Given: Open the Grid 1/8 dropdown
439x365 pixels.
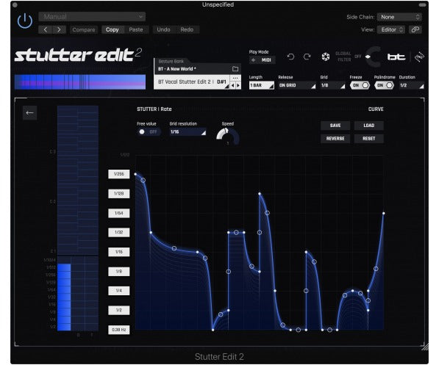Looking at the screenshot, I should pyautogui.click(x=332, y=85).
